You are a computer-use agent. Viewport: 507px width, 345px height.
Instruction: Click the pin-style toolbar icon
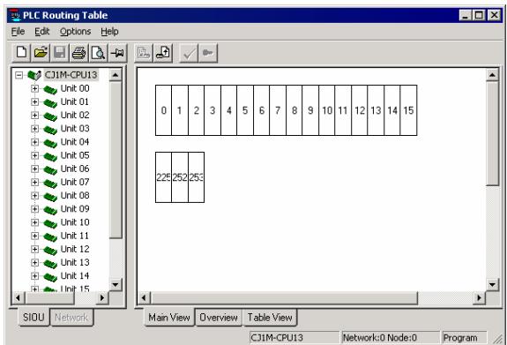117,52
